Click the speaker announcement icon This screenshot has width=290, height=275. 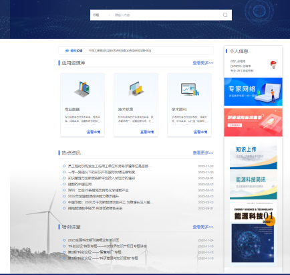click(67, 51)
